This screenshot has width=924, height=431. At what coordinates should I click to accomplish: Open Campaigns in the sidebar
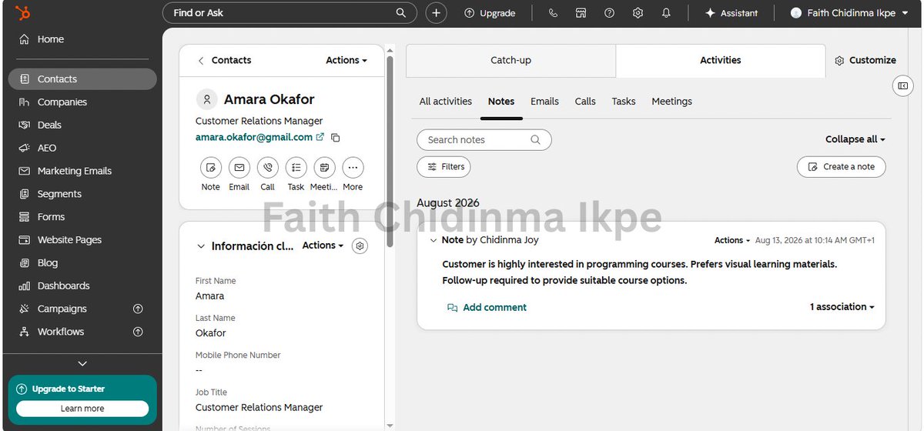82,309
